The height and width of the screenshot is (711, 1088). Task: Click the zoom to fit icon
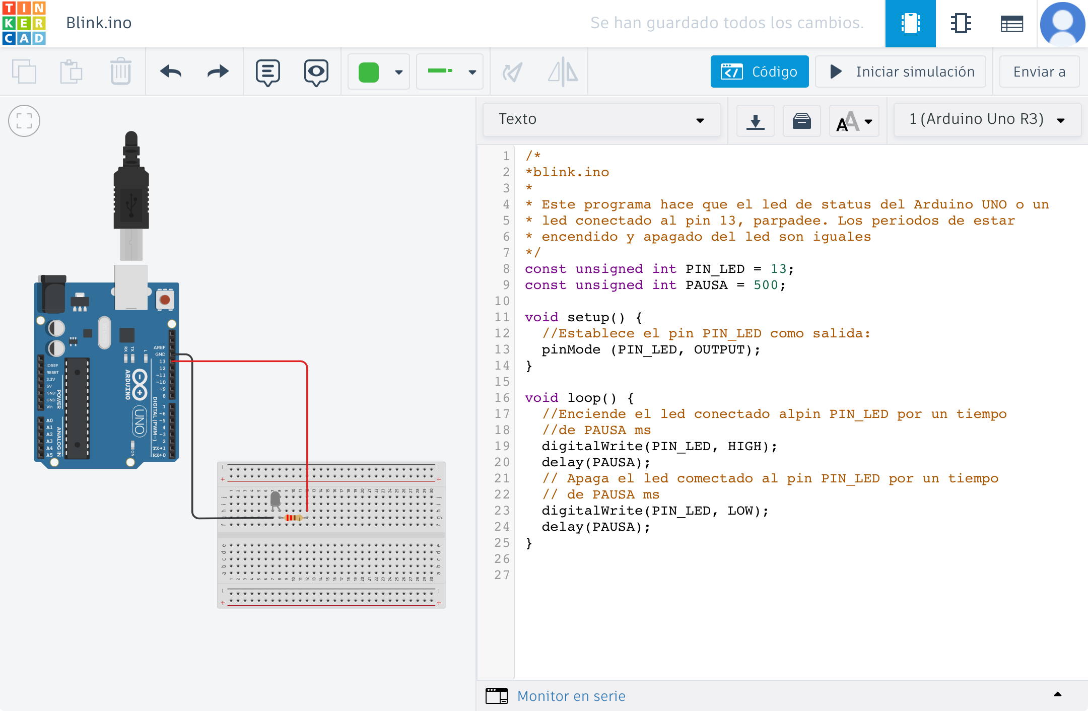24,121
